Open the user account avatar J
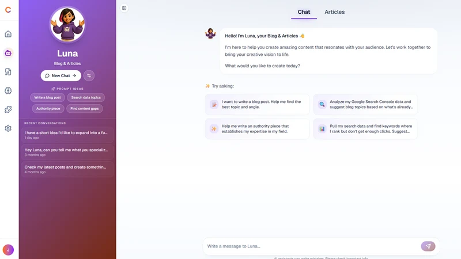The image size is (461, 259). pyautogui.click(x=8, y=250)
